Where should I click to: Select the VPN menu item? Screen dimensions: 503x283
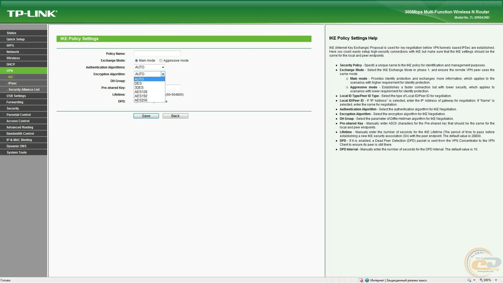24,71
